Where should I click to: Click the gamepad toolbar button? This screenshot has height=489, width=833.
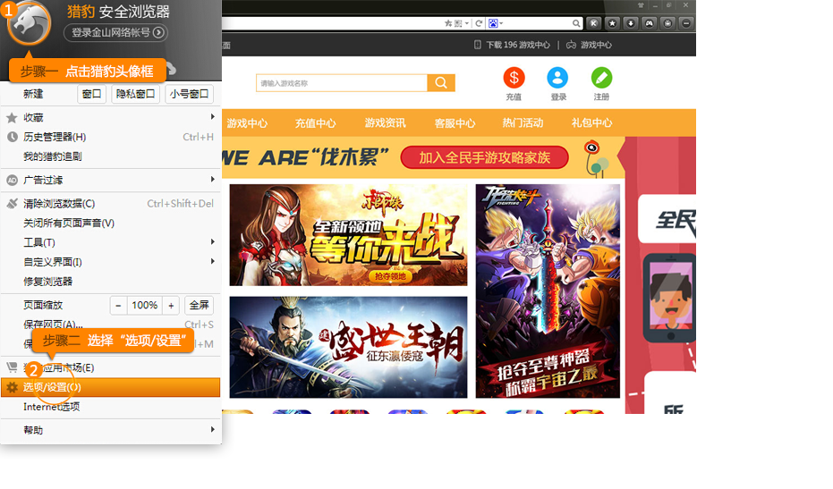tap(650, 23)
